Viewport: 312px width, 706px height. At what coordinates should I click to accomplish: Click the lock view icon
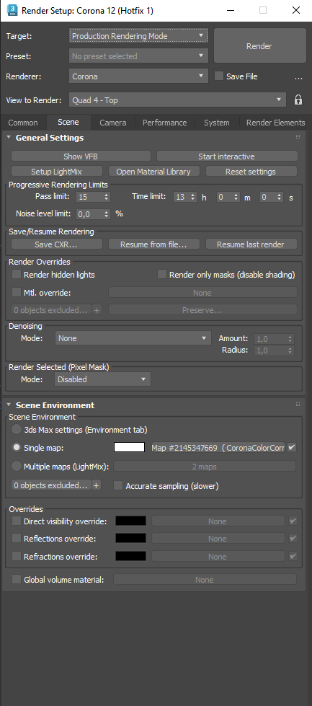(298, 100)
